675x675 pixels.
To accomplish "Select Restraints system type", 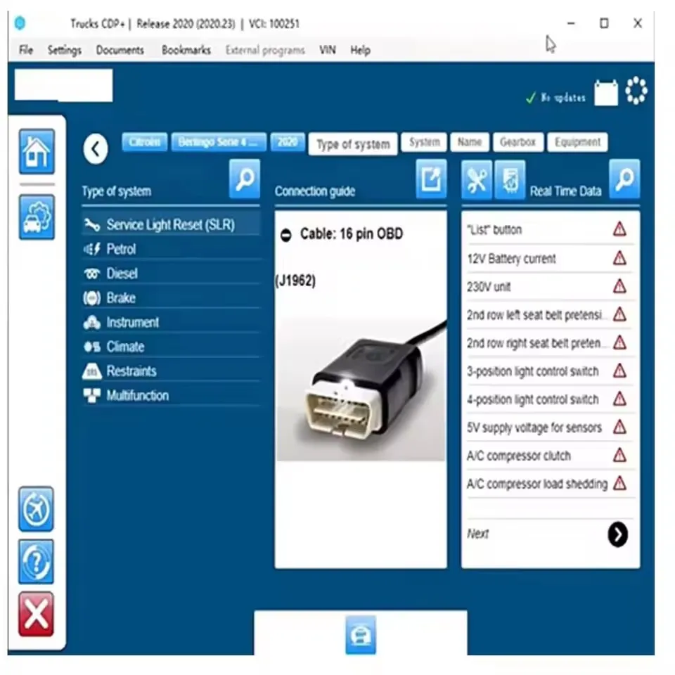I will tap(171, 371).
